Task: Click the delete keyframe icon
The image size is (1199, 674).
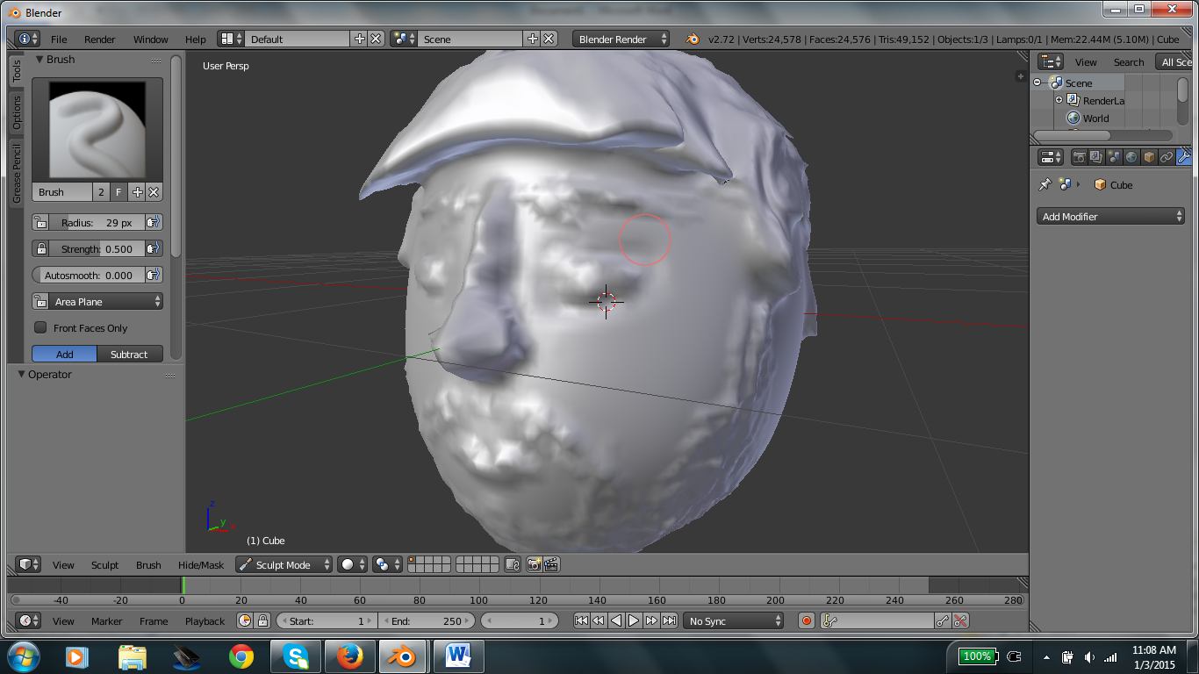Action: (x=960, y=620)
